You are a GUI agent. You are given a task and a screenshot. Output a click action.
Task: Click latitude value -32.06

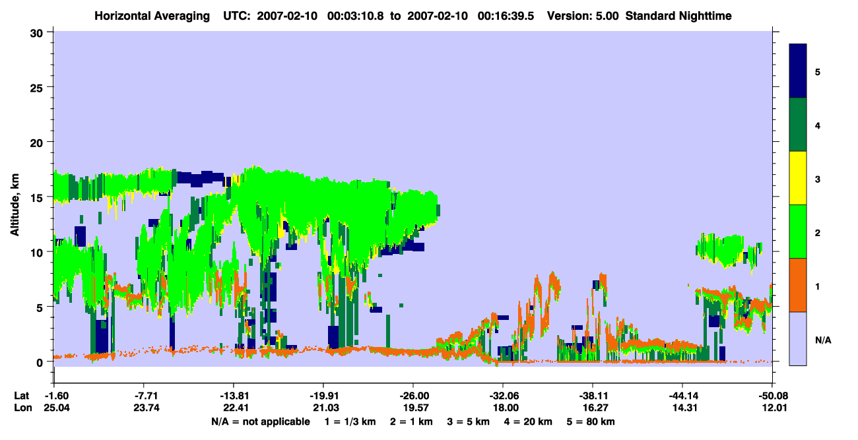pyautogui.click(x=502, y=396)
